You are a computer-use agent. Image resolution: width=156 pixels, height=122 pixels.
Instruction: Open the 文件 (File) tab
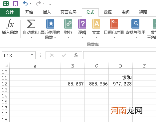(x=10, y=12)
